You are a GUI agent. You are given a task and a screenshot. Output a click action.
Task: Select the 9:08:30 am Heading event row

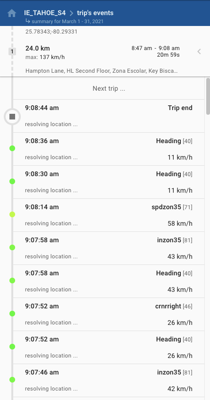point(109,182)
